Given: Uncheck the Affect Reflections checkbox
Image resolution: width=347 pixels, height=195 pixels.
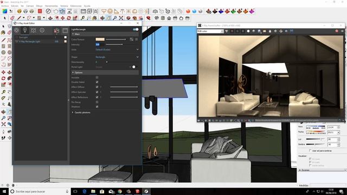Looking at the screenshot, I should tap(97, 97).
